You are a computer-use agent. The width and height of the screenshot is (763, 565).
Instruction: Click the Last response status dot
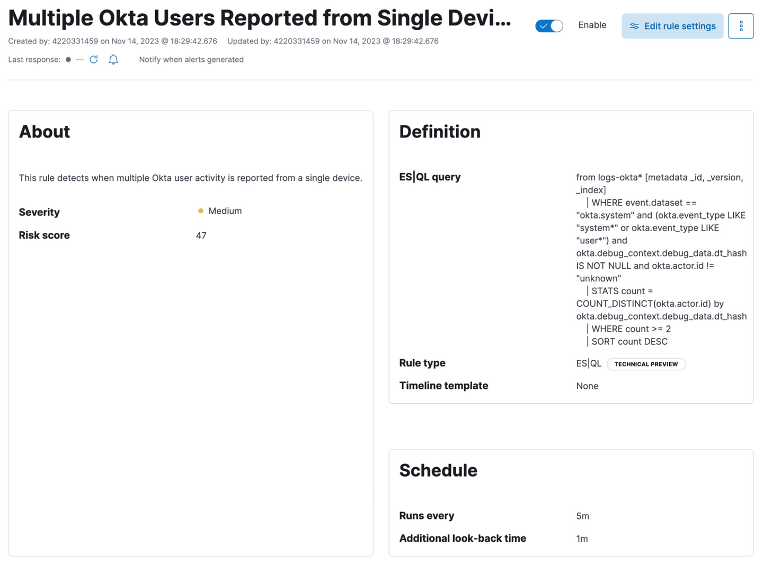[x=68, y=60]
